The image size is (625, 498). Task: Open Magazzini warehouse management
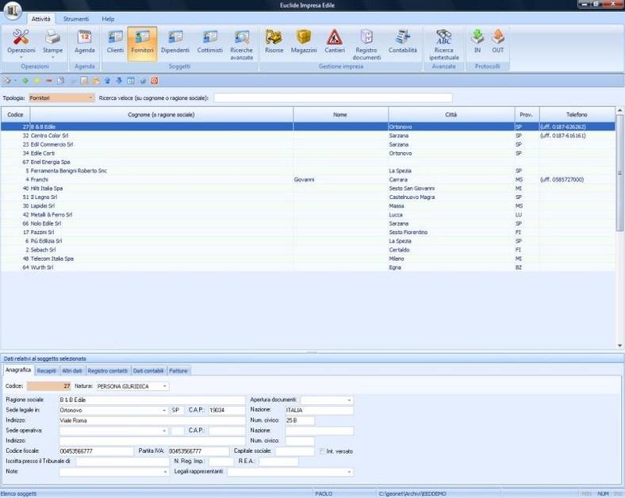point(304,41)
